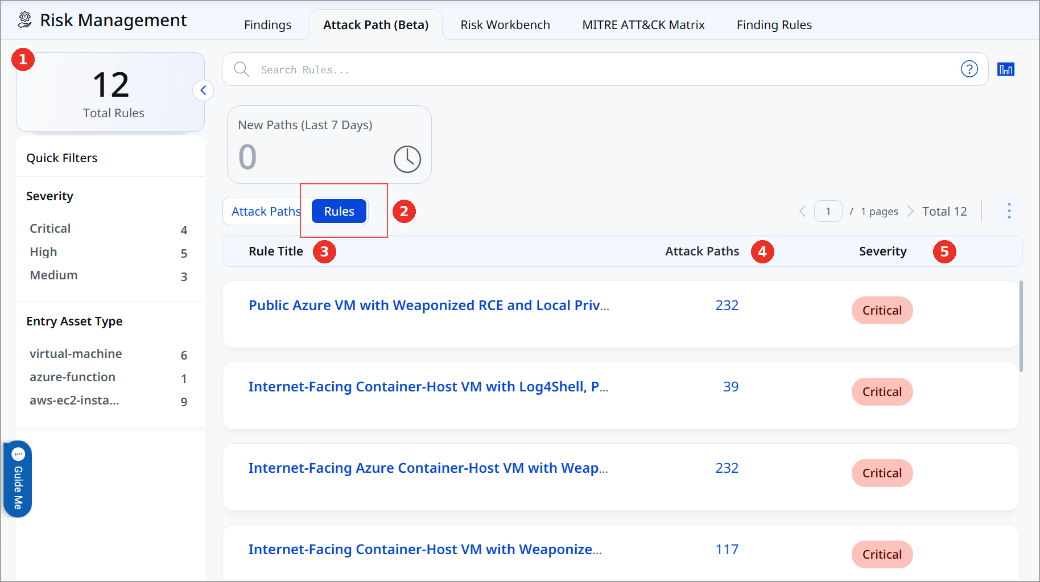The image size is (1040, 582).
Task: Open Public Azure VM with Weaponized RCE rule
Action: pyautogui.click(x=428, y=306)
